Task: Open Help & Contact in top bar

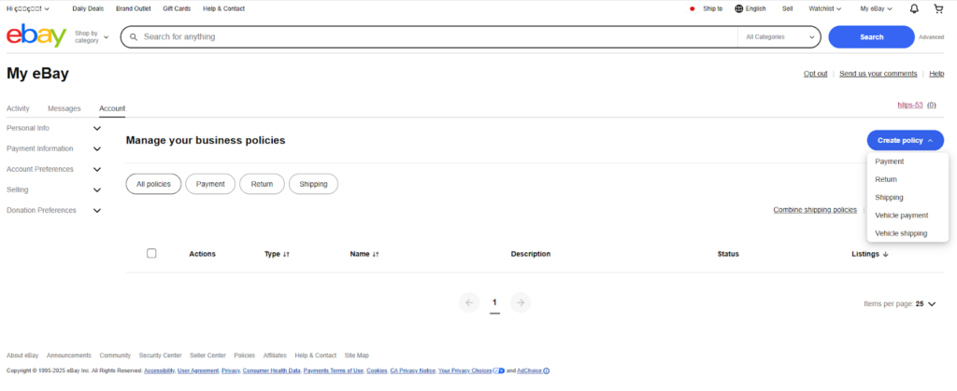Action: pos(224,8)
